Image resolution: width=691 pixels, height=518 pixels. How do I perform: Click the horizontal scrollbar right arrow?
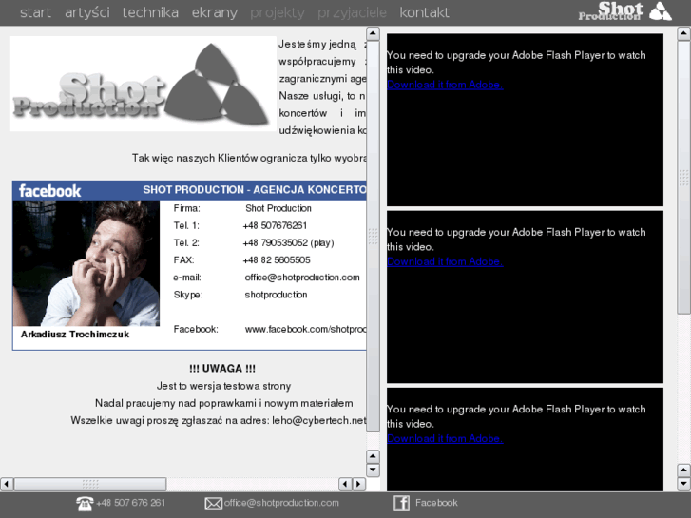[x=358, y=484]
